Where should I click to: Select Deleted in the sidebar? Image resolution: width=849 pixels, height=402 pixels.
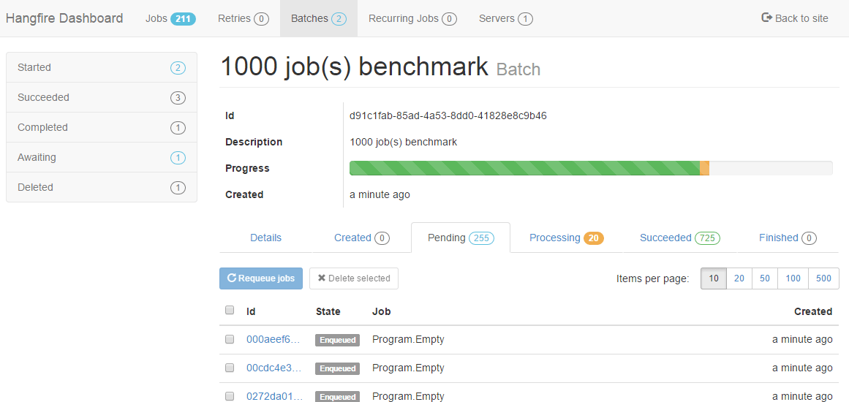click(x=102, y=187)
